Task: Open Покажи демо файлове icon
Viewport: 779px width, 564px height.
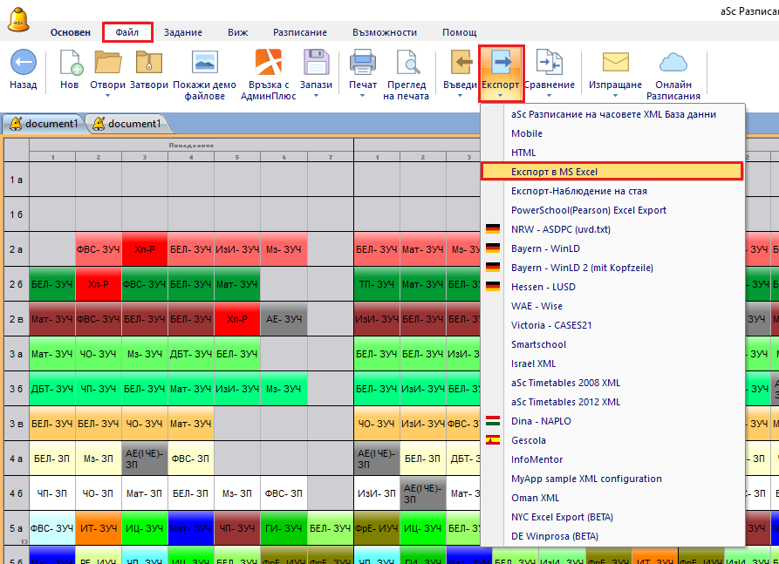Action: 204,64
